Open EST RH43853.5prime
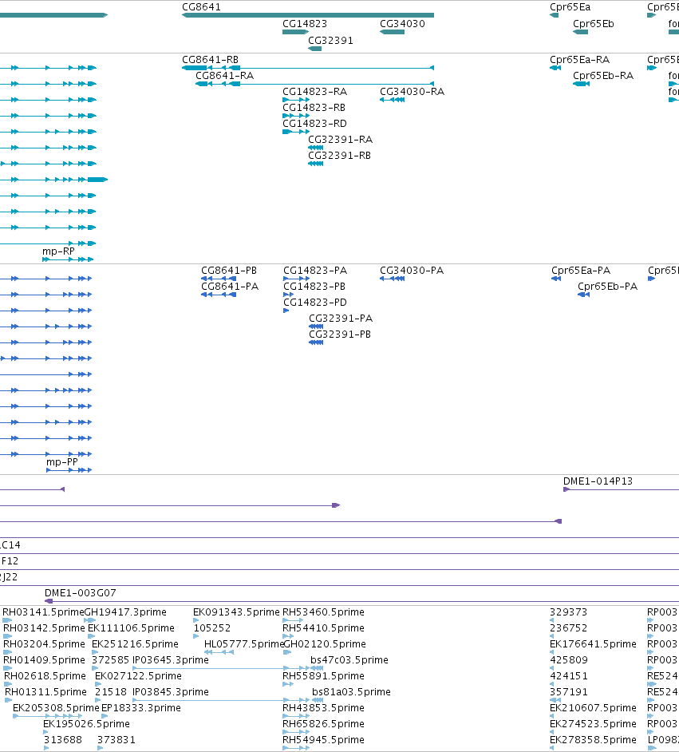Viewport: 679px width, 752px height. [x=323, y=707]
